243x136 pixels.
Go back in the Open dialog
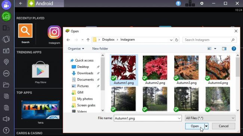point(68,40)
